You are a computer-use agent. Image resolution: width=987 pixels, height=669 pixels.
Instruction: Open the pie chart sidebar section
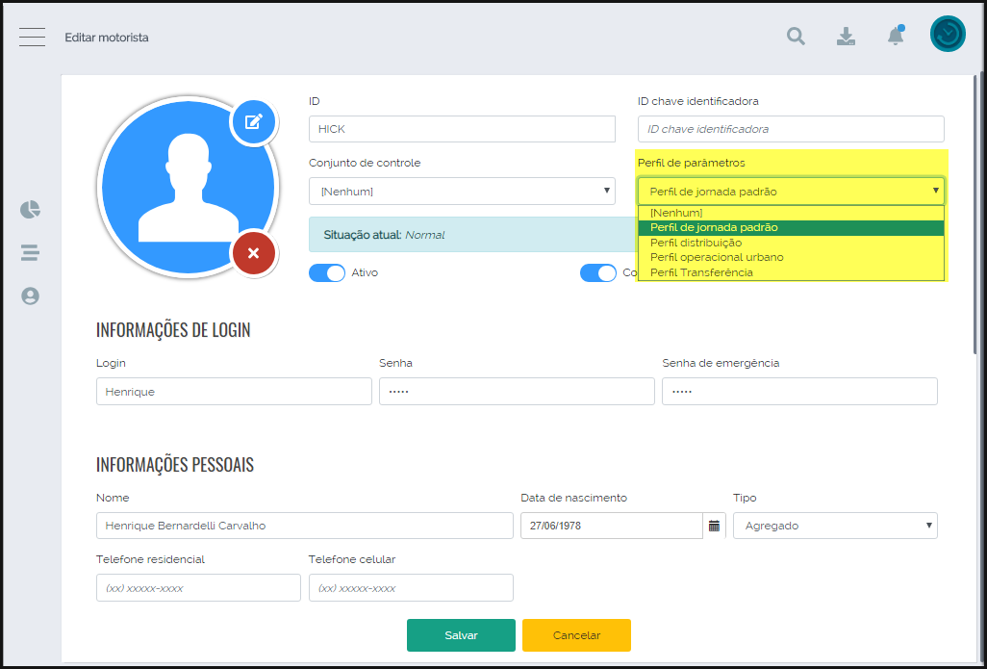click(31, 210)
